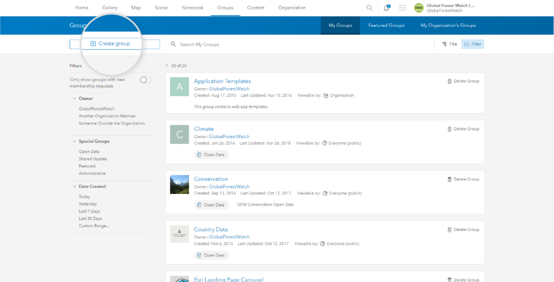
Task: Open the Esri Landing Page Carousel group
Action: click(x=229, y=279)
